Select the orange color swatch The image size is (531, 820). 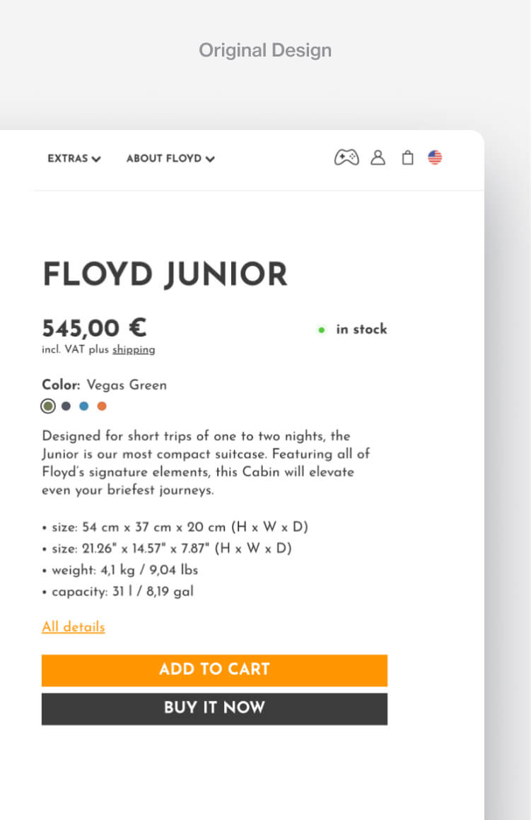point(102,406)
